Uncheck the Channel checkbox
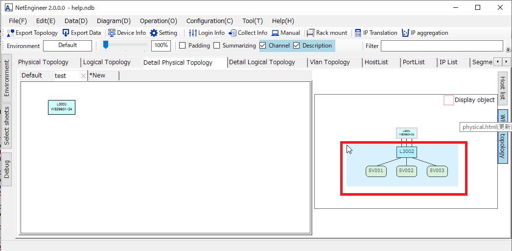The image size is (512, 251). pos(263,46)
